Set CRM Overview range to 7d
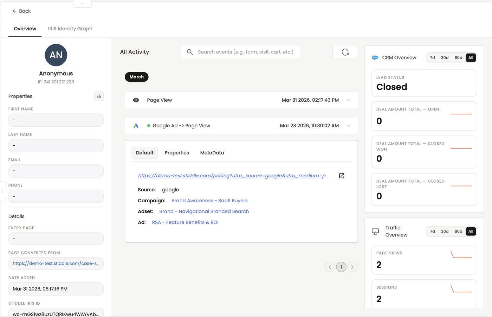 433,58
